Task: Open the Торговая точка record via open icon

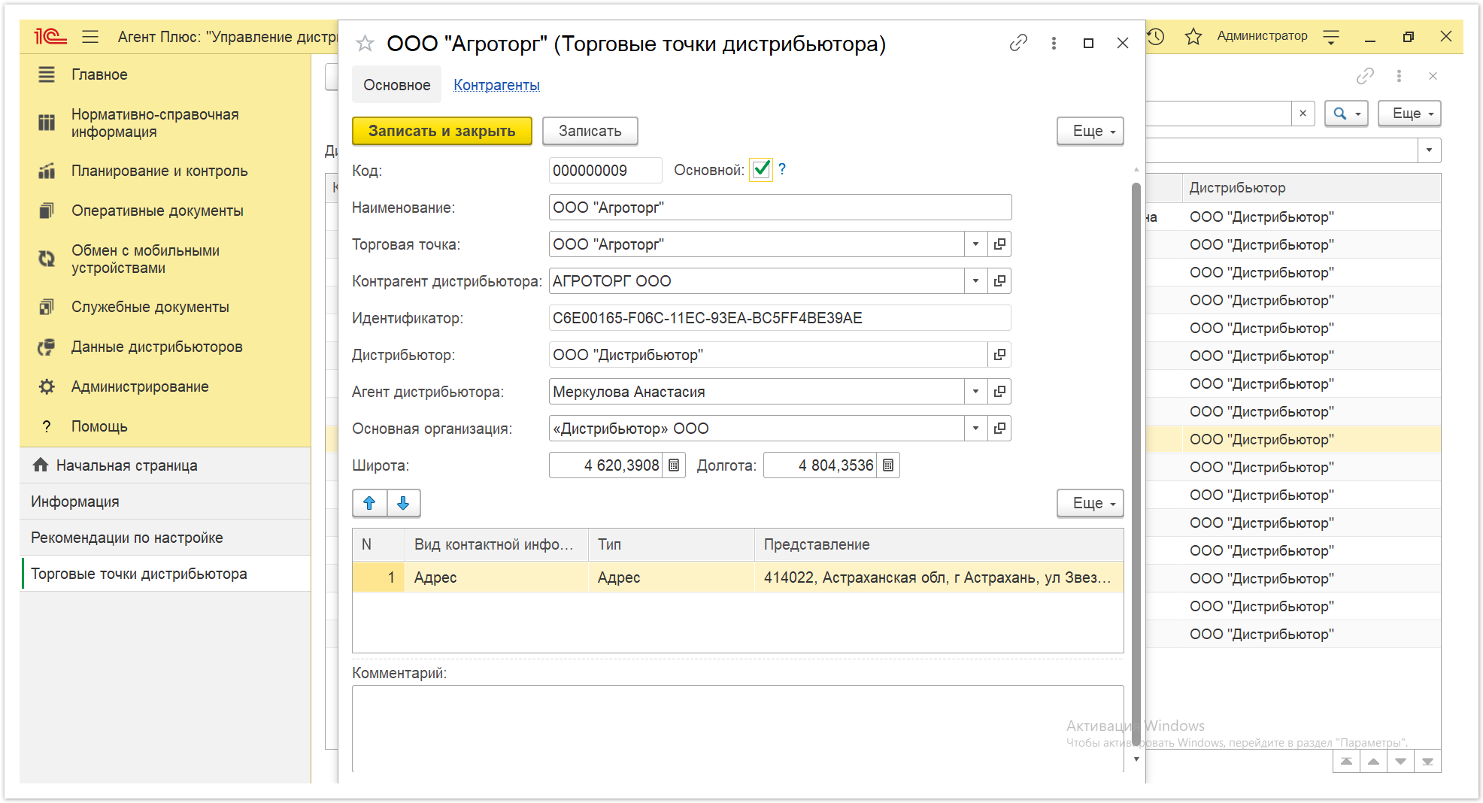Action: pos(999,244)
